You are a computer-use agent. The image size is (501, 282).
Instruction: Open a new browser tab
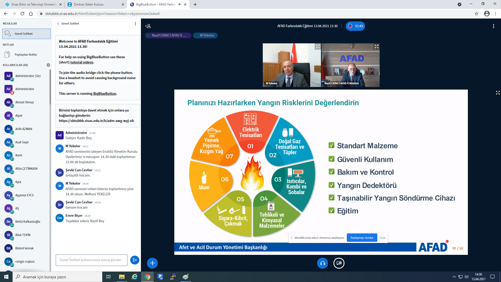195,4
